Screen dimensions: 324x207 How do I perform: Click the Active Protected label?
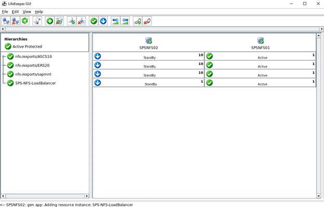pos(28,47)
